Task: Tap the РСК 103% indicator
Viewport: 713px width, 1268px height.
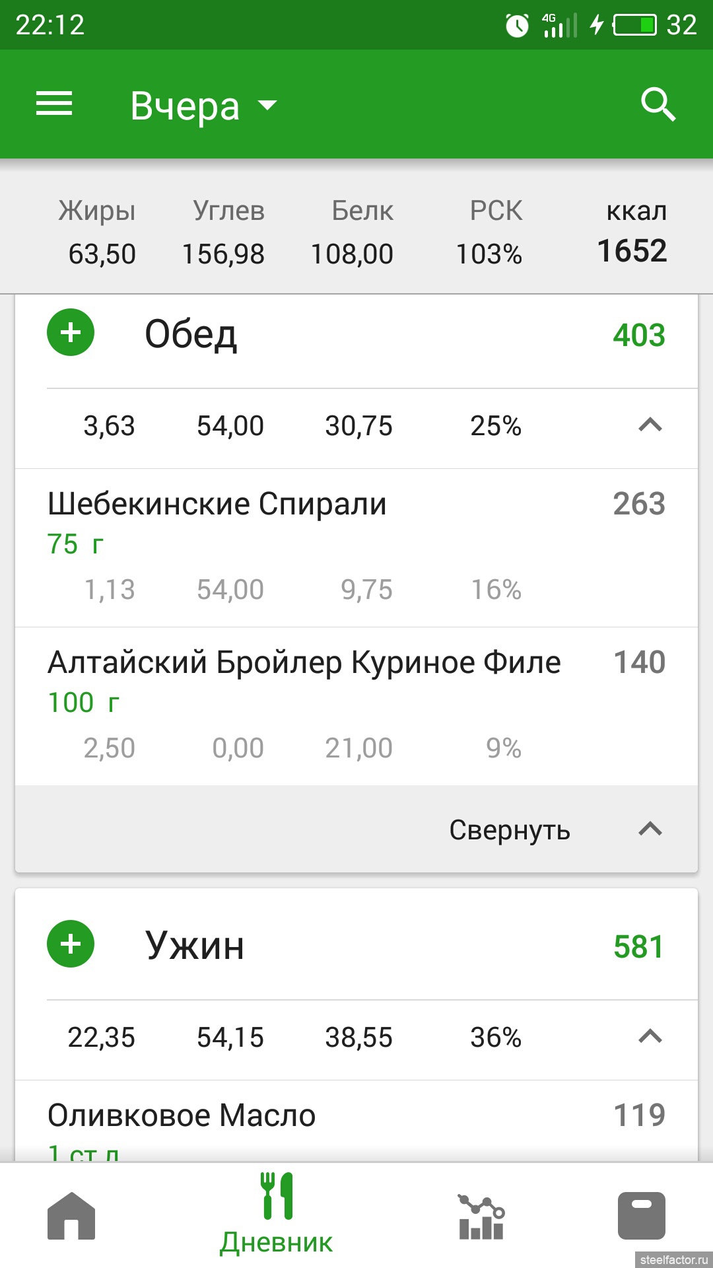Action: 490,232
